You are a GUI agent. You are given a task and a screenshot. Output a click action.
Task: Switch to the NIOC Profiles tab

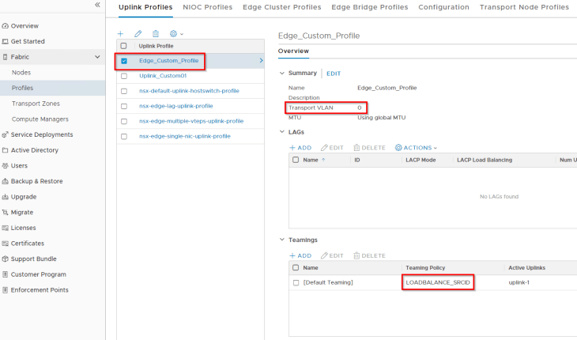[207, 7]
